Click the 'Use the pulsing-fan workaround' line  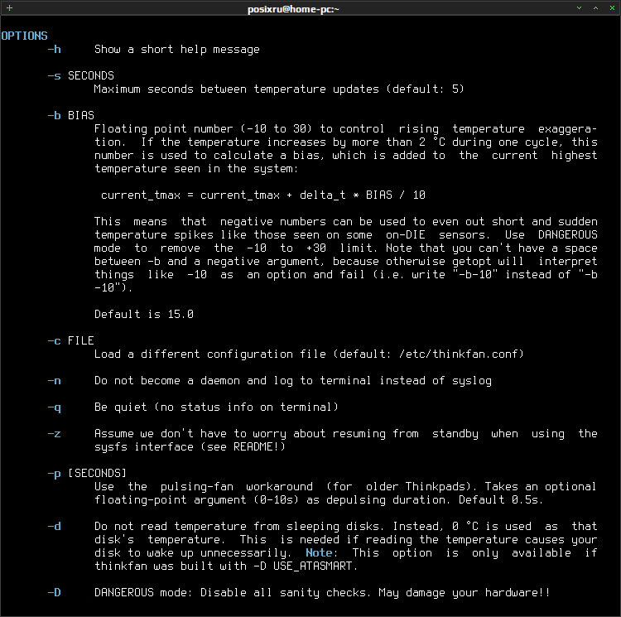(x=345, y=487)
